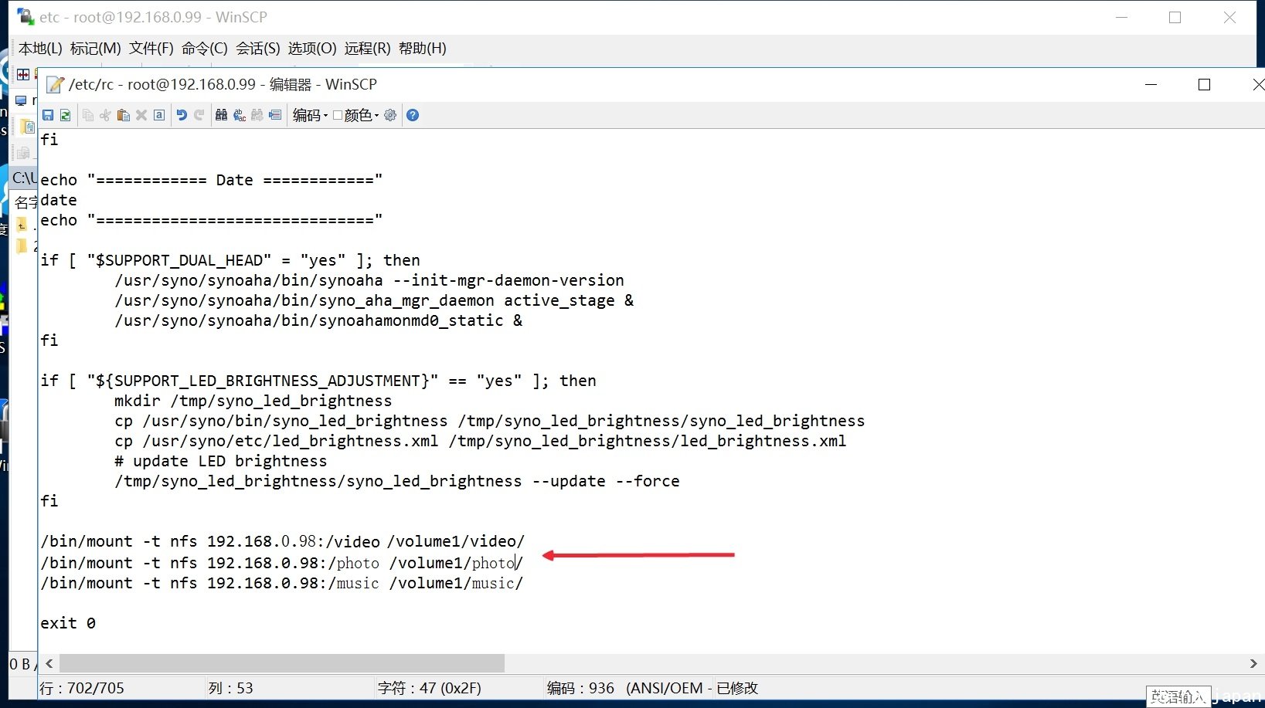The height and width of the screenshot is (708, 1265).
Task: Open the 文件(F) menu
Action: pos(151,49)
